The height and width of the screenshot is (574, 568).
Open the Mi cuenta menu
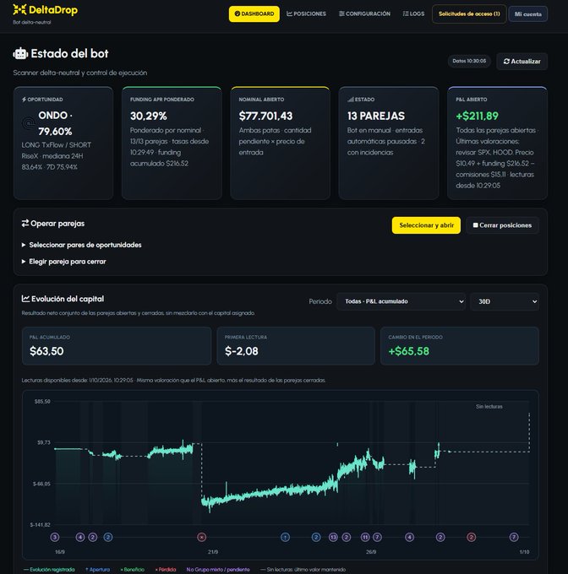[x=527, y=14]
